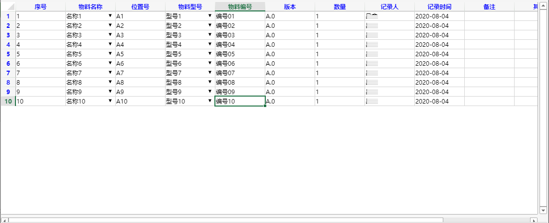This screenshot has height=223, width=549.
Task: Open dropdown arrow for 型号10
Action: point(210,101)
